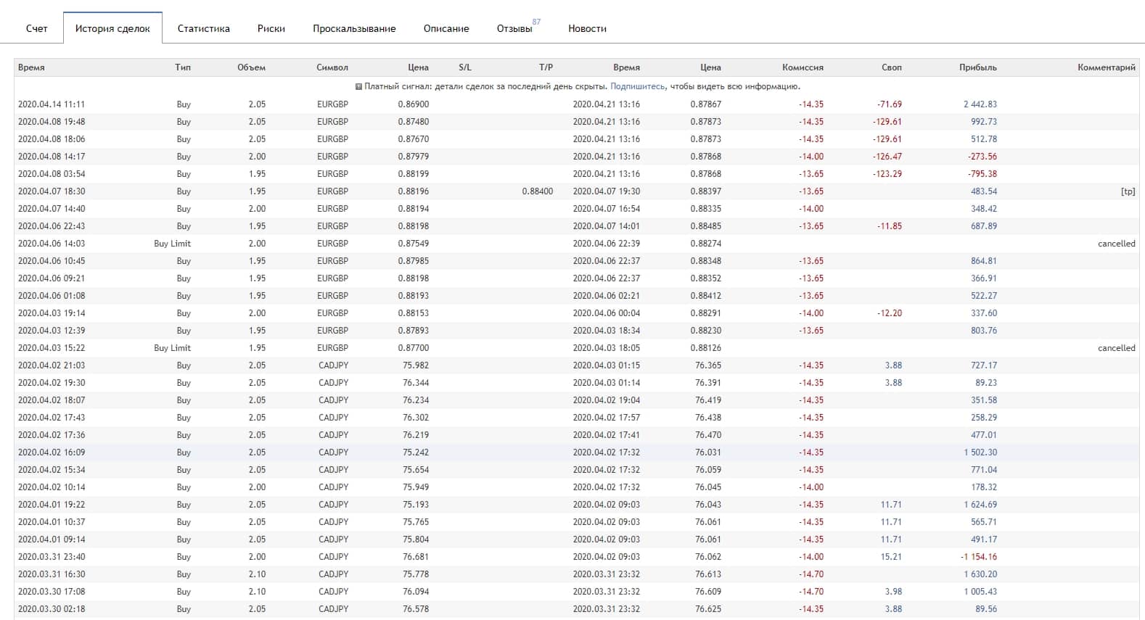
Task: Open the Счет tab
Action: pos(36,28)
